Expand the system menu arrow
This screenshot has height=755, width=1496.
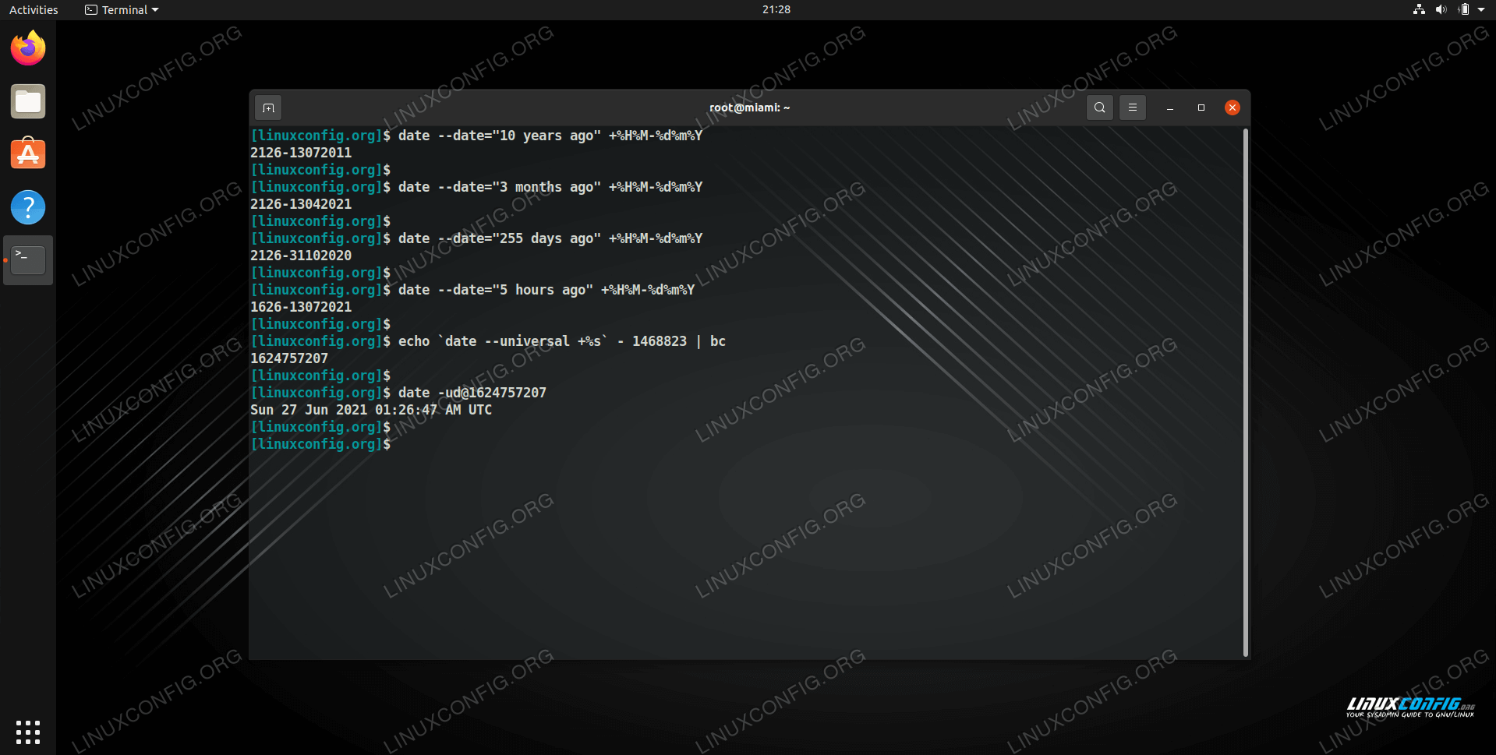(x=1481, y=9)
